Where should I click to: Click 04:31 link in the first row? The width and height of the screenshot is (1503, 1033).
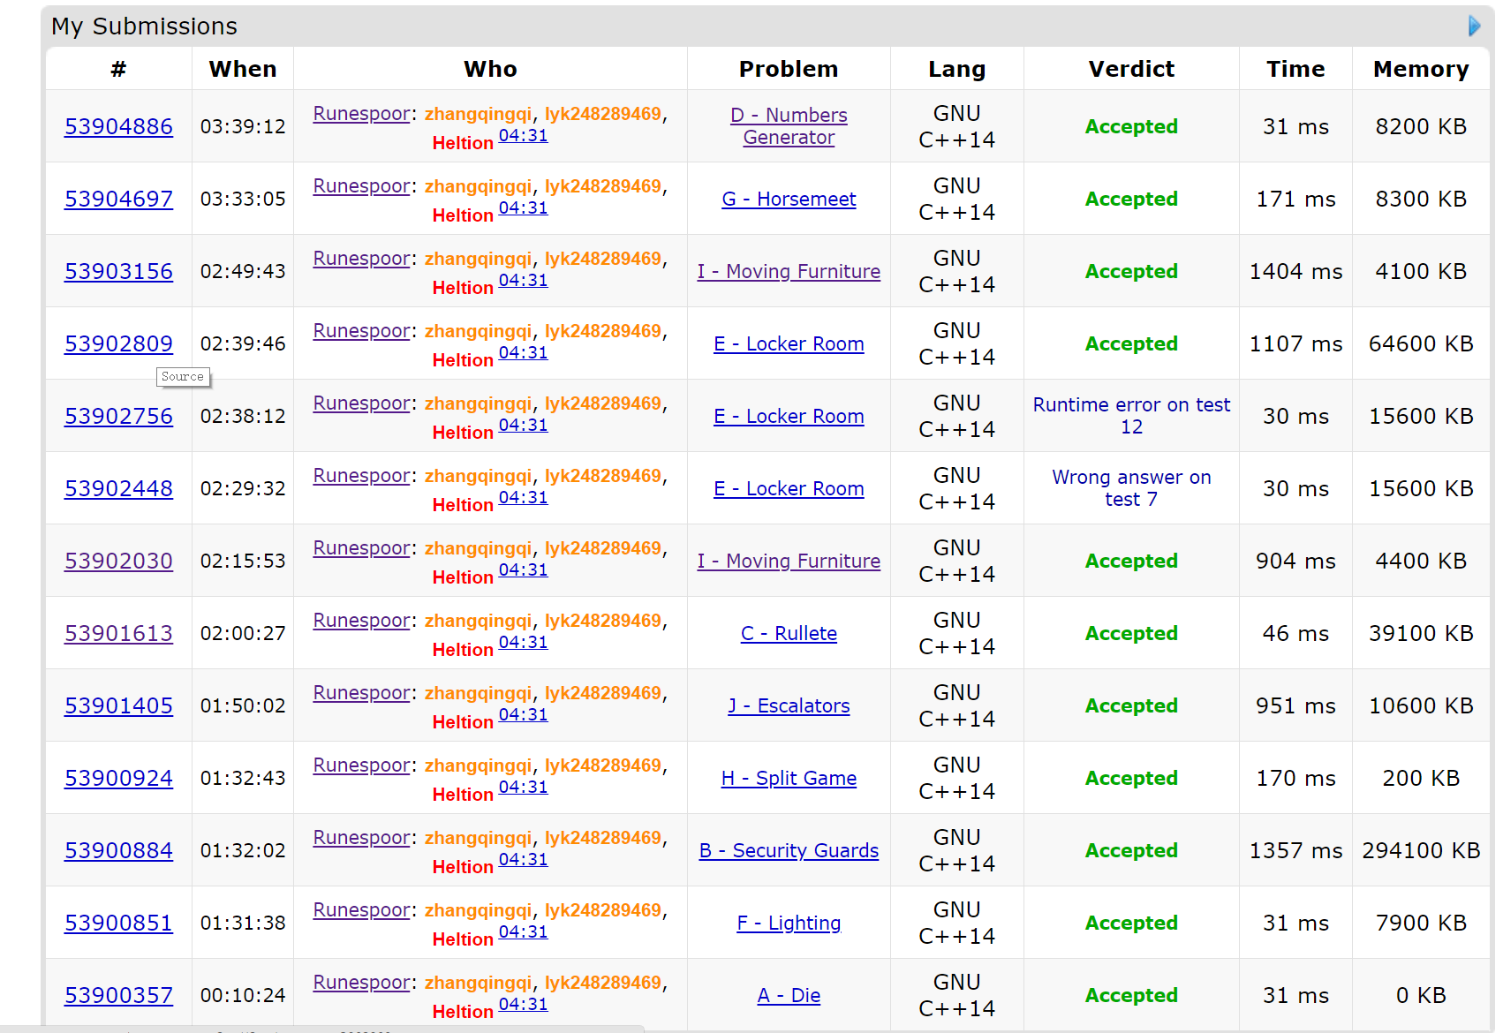pyautogui.click(x=523, y=136)
